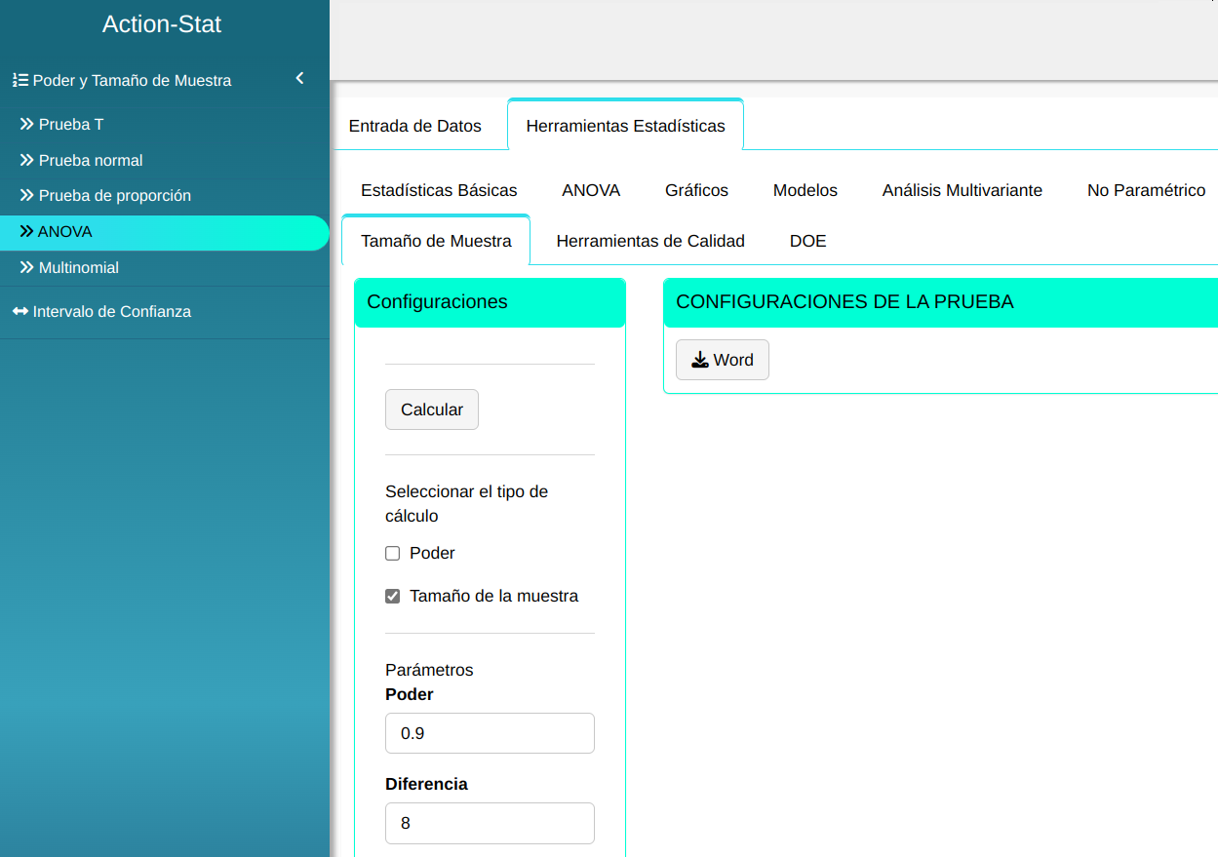Uncheck the Tamaño de la muestra checkbox
Viewport: 1218px width, 857px height.
point(393,597)
